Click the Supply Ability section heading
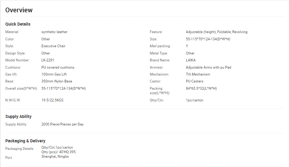Image resolution: width=289 pixels, height=167 pixels. click(18, 116)
